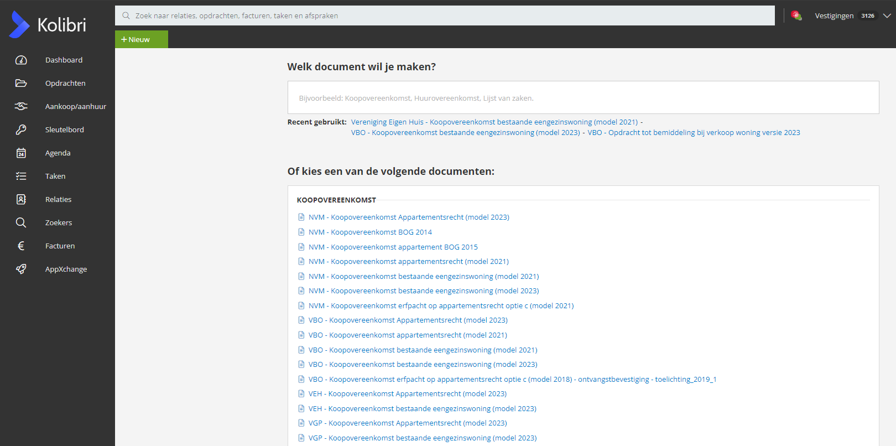Click the green Nieuw button
The width and height of the screenshot is (896, 446).
tap(142, 39)
